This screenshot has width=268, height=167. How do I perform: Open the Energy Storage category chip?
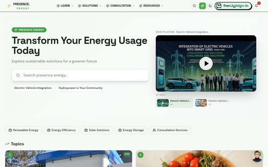[131, 130]
